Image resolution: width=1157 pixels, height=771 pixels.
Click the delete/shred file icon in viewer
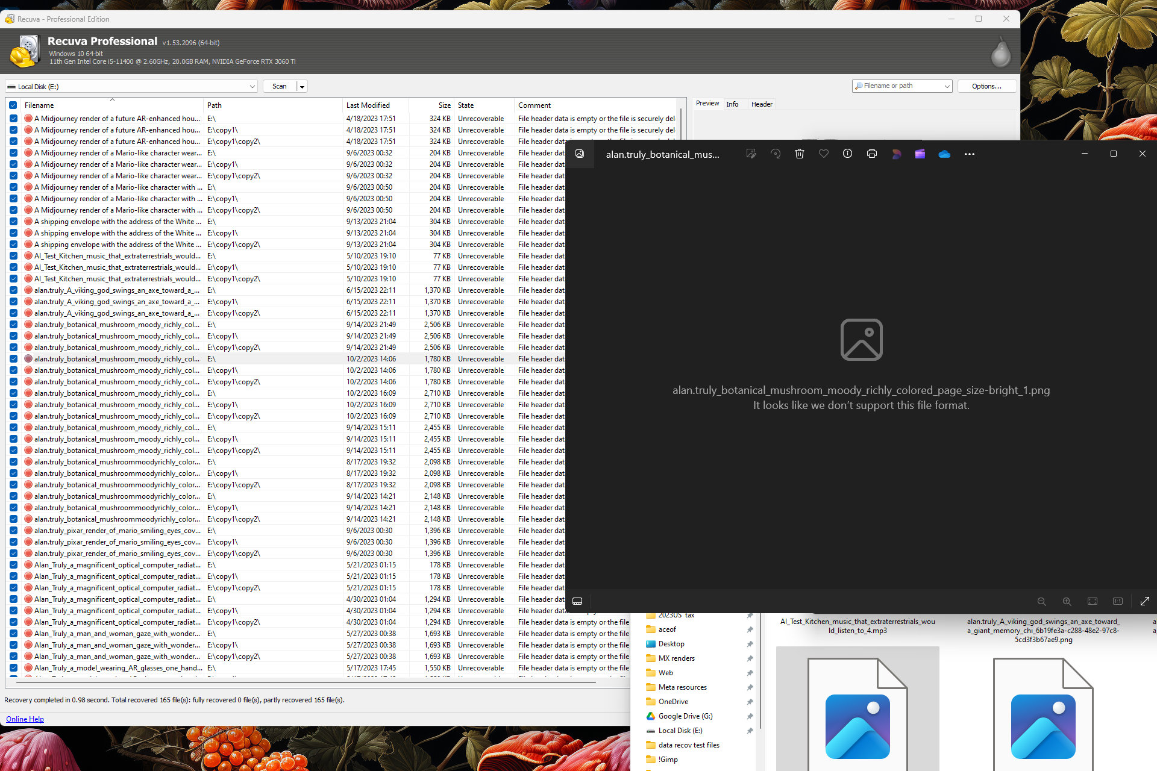pyautogui.click(x=798, y=154)
